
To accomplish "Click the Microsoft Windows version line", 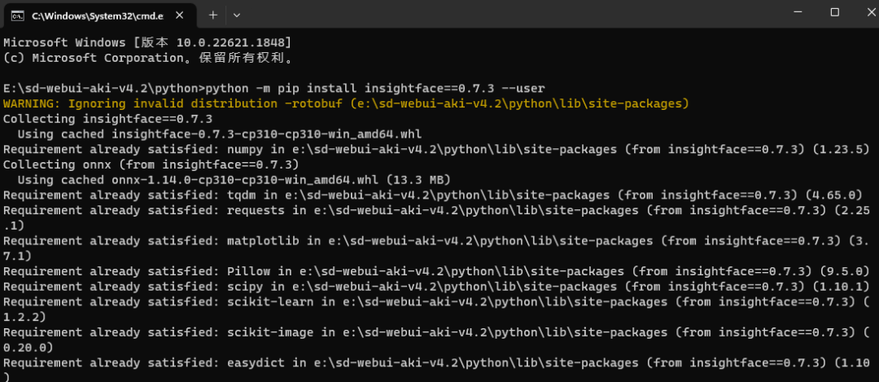I will point(146,42).
